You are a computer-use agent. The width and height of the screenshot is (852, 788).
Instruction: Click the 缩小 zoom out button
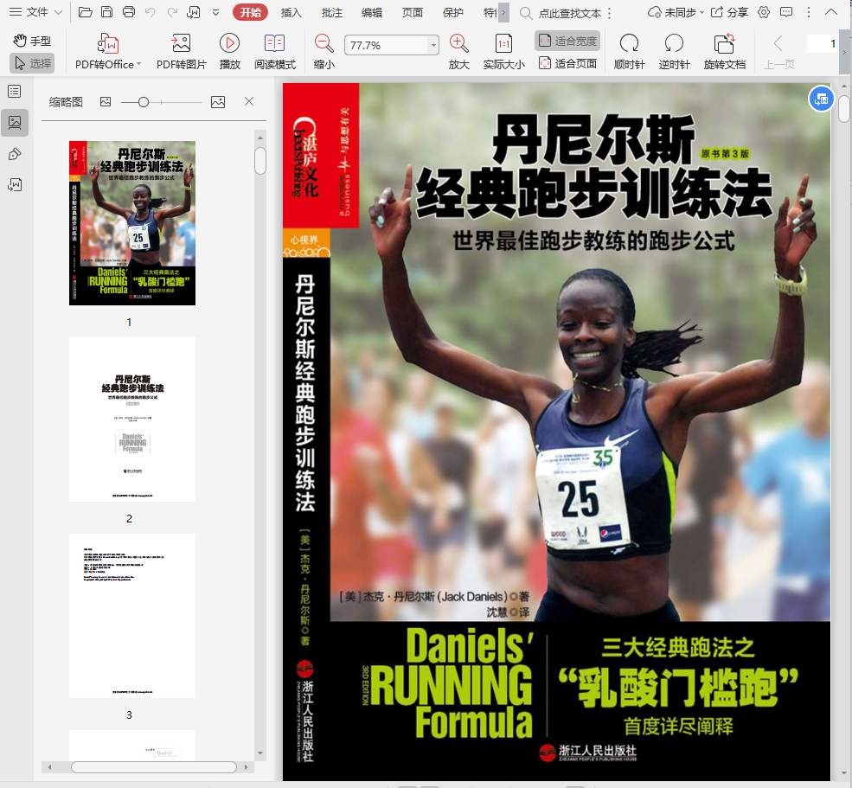coord(324,52)
